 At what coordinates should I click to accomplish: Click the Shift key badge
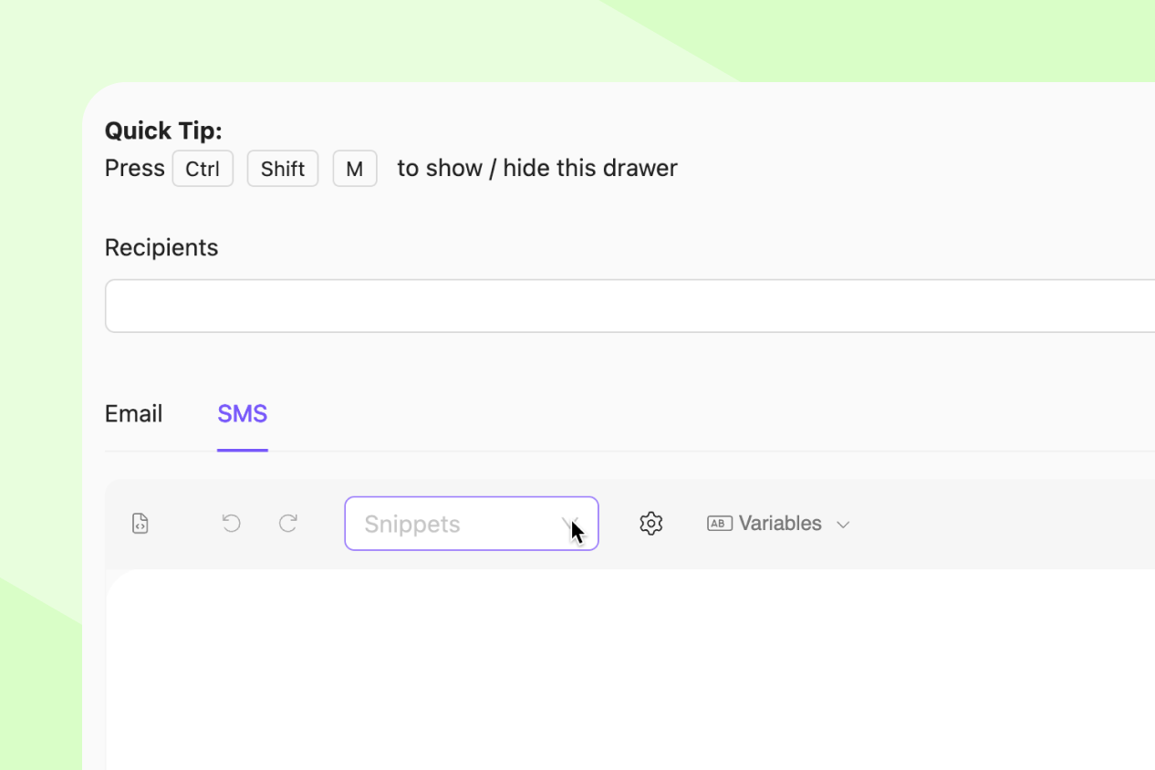(x=283, y=169)
